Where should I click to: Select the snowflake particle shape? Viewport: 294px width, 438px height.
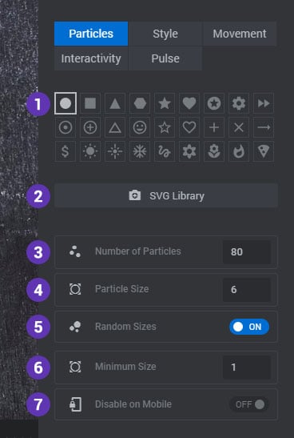pos(140,151)
